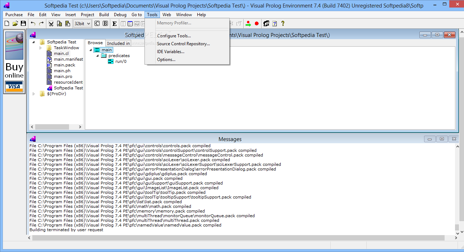The height and width of the screenshot is (252, 464).
Task: Click the $(ProDir) folder icon
Action: click(x=42, y=94)
